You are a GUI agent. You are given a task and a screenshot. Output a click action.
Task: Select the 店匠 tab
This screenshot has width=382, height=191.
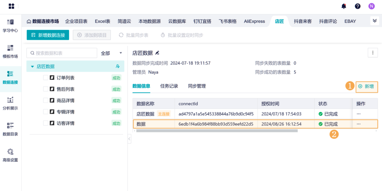[279, 21]
